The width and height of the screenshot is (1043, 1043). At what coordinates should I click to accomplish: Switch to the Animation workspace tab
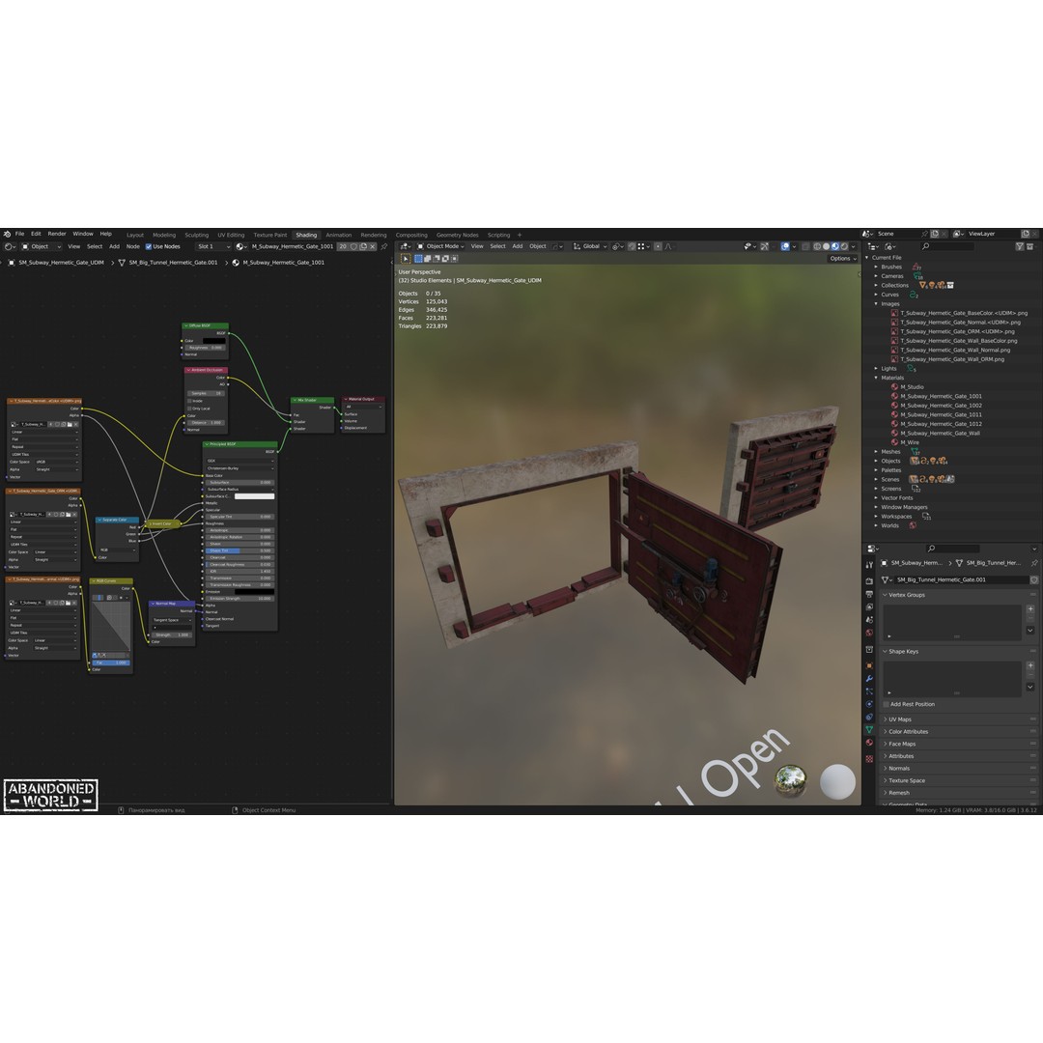pos(338,234)
